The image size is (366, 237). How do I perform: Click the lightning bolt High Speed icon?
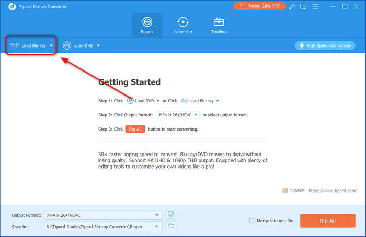302,45
